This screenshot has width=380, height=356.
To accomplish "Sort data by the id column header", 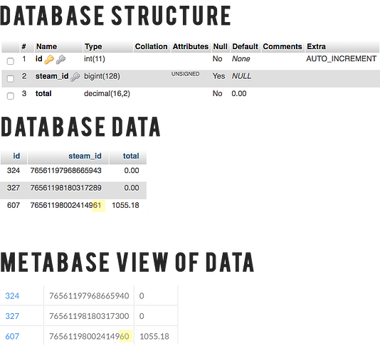I will click(x=16, y=156).
